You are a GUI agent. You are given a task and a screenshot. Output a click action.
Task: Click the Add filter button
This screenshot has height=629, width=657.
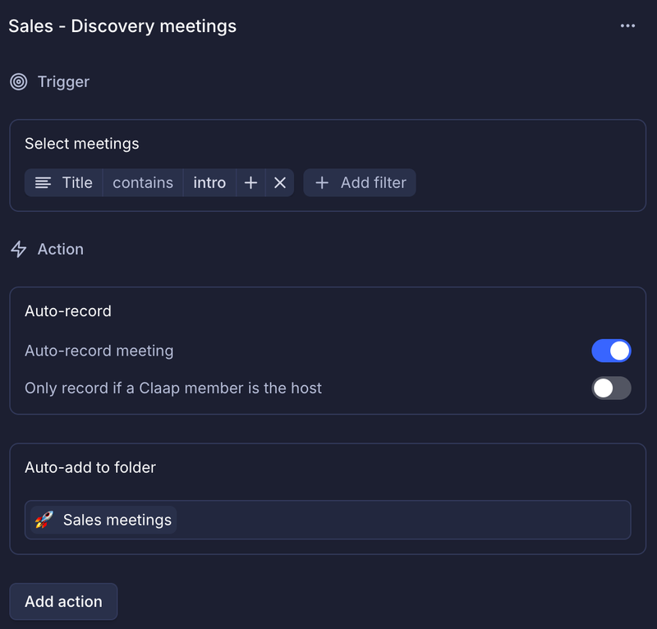point(360,183)
